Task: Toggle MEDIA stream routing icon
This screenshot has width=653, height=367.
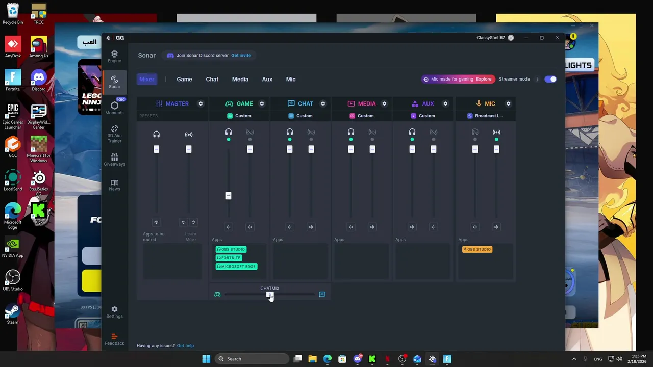Action: click(372, 132)
